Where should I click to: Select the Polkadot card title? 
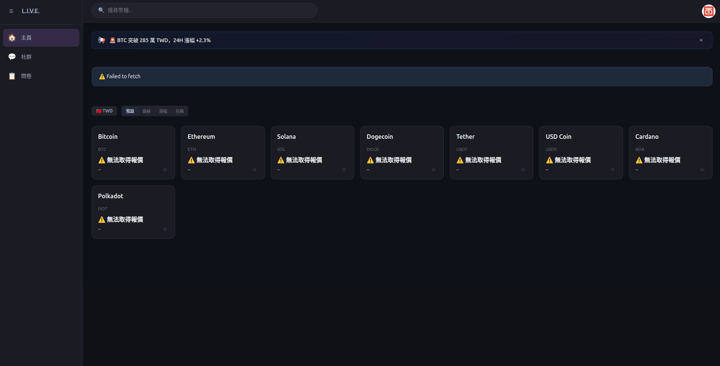pyautogui.click(x=110, y=196)
